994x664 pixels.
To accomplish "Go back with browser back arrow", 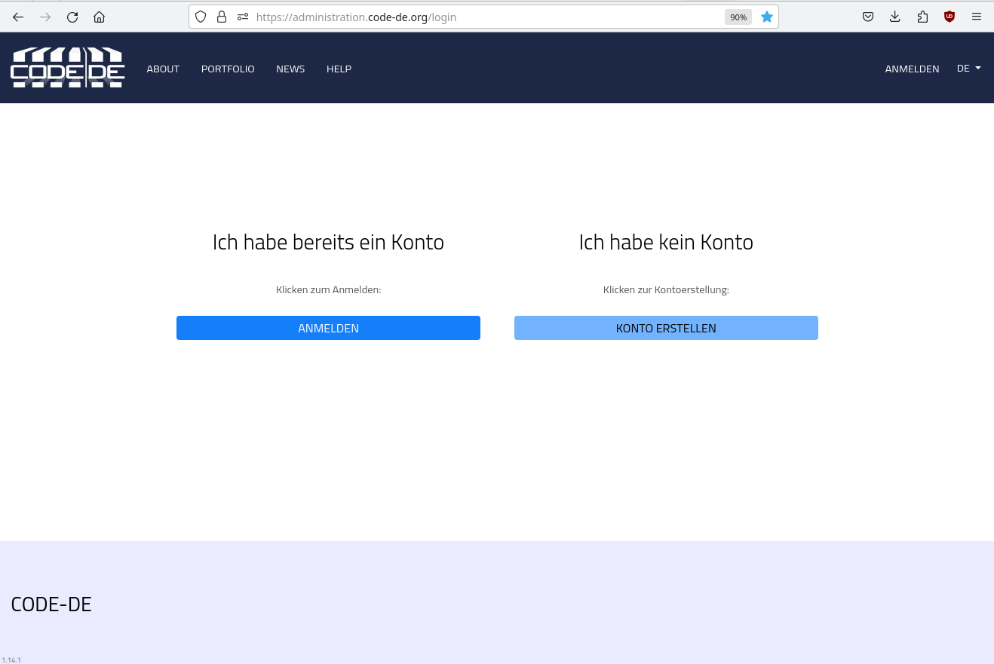I will coord(18,17).
